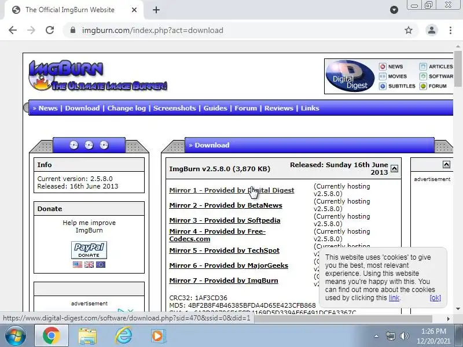463x347 pixels.
Task: Select US flag donation currency
Action: (78, 265)
